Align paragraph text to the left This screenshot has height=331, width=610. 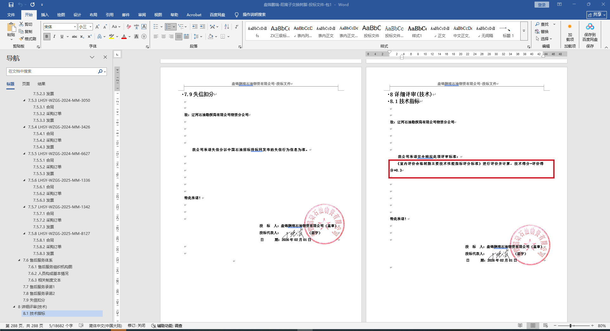[x=156, y=36]
